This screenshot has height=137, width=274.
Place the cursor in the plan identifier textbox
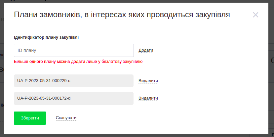74,50
